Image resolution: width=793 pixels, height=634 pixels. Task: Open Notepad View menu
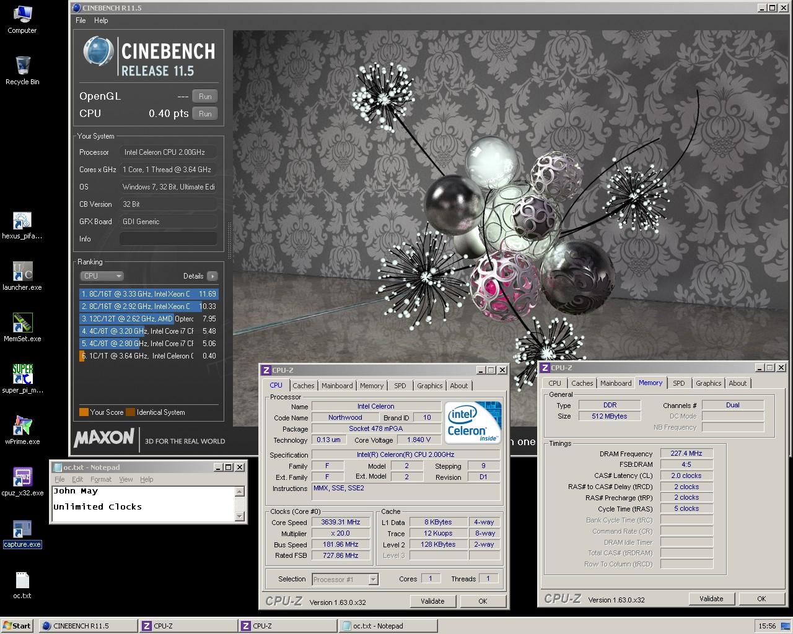(126, 479)
